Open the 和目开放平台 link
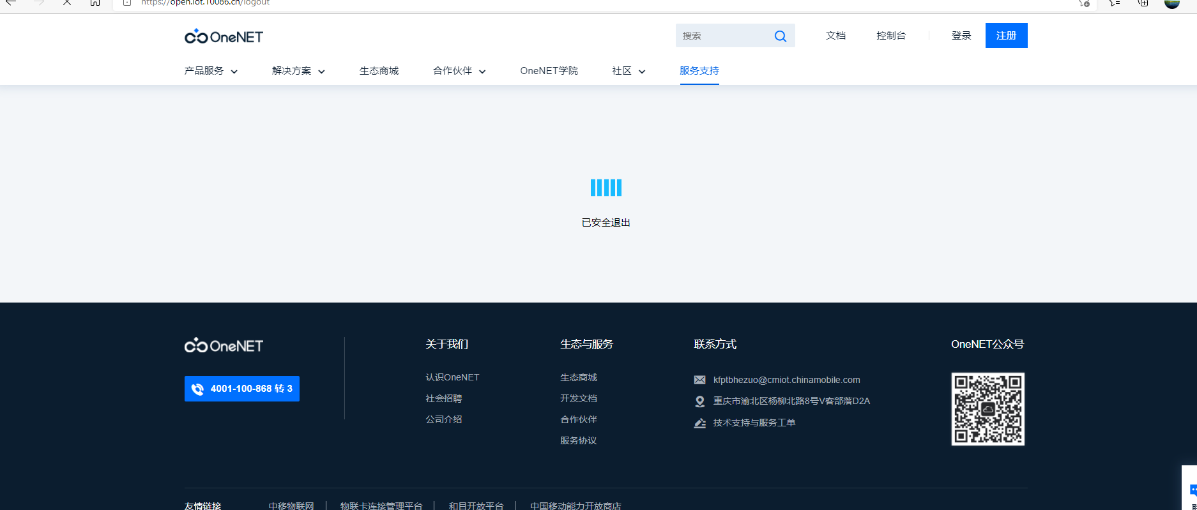This screenshot has width=1197, height=510. click(476, 506)
